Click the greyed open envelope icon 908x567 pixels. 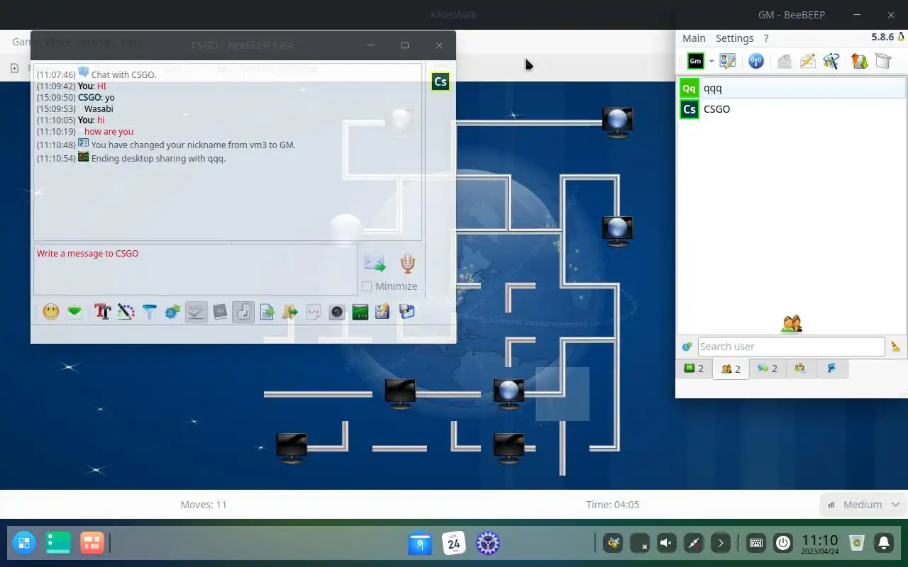coord(784,61)
